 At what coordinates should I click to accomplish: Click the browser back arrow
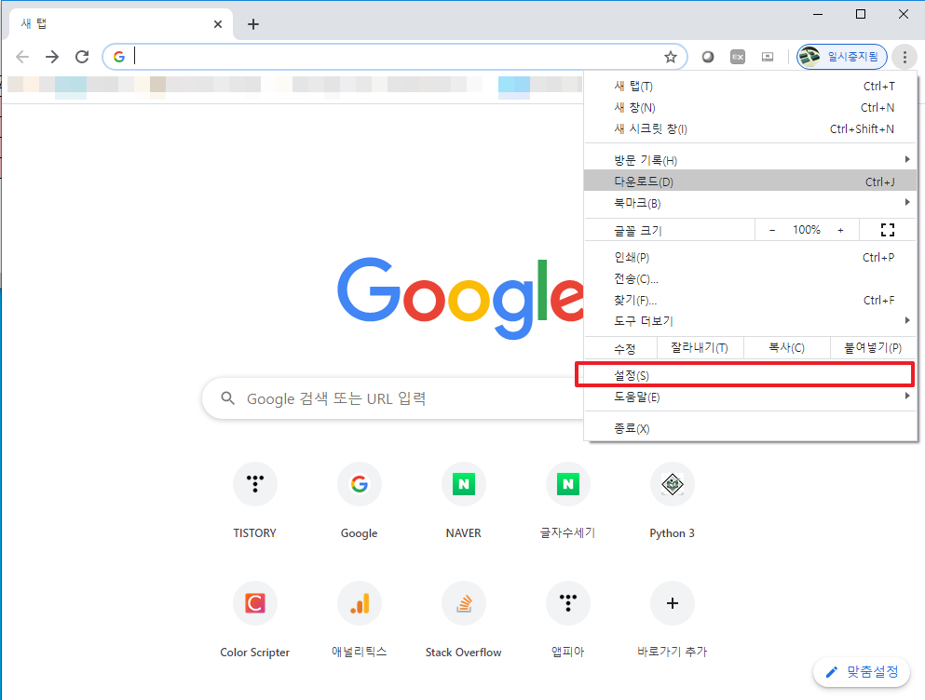click(22, 57)
